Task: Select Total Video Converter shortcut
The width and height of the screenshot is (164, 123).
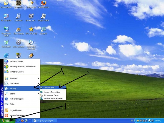Action: pyautogui.click(x=31, y=45)
